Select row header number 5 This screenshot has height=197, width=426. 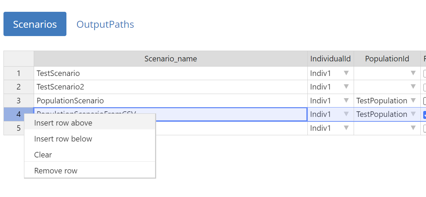tap(19, 128)
